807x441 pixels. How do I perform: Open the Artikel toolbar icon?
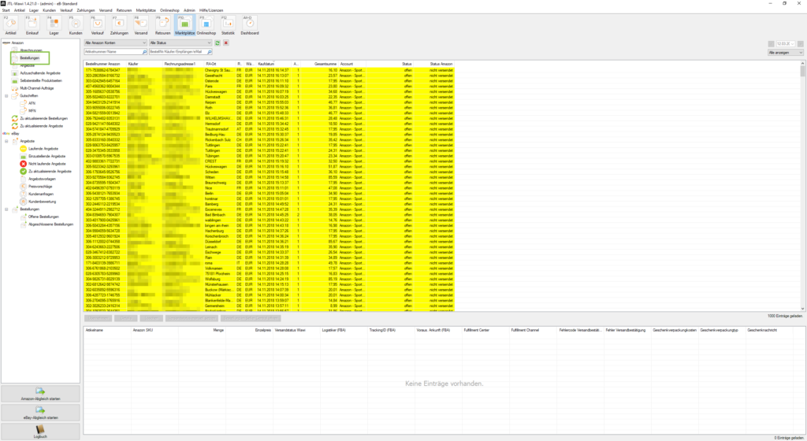click(11, 26)
